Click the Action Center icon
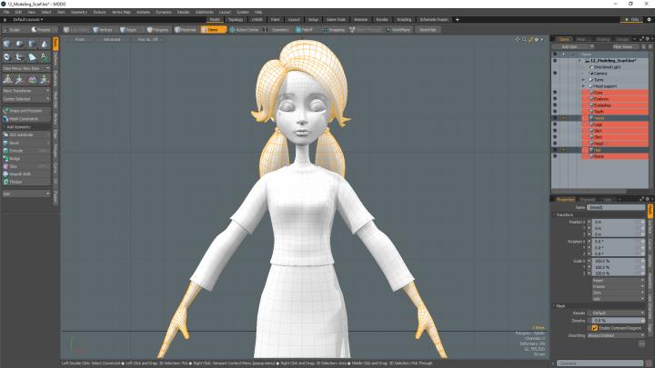 244,29
